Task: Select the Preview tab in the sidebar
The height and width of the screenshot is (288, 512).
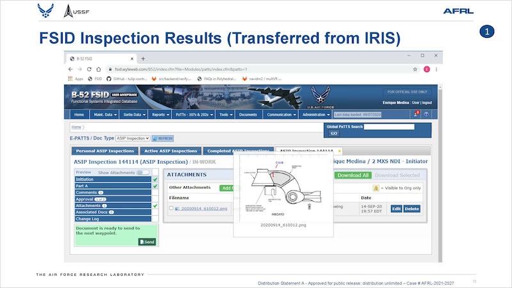Action: click(84, 172)
